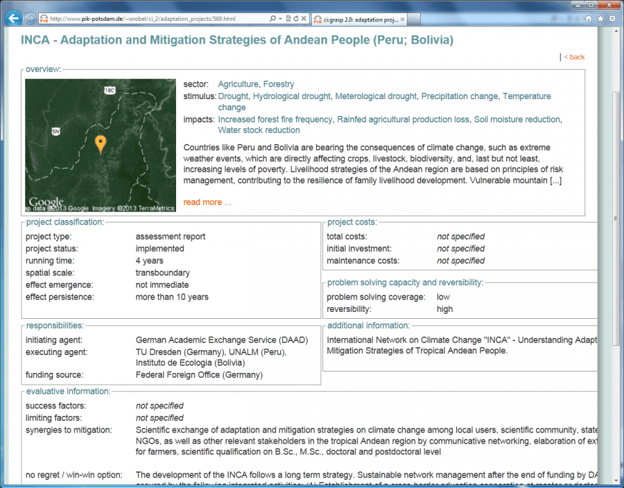Open the Precipitation change link
The image size is (624, 488).
(x=460, y=96)
